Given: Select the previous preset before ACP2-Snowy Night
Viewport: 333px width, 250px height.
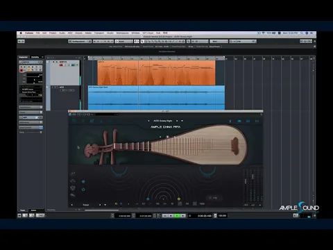Looking at the screenshot, I should click(x=148, y=121).
